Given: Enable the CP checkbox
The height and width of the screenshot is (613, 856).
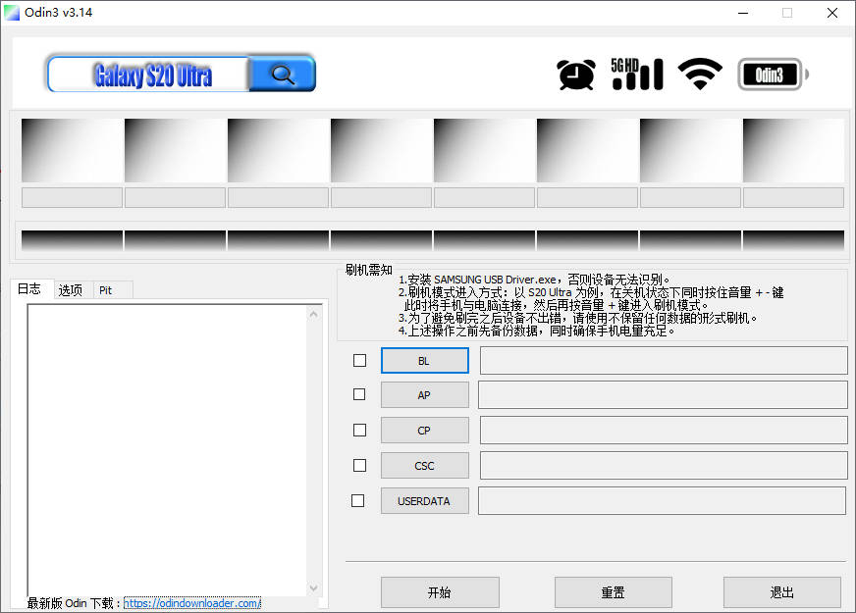Looking at the screenshot, I should tap(359, 430).
